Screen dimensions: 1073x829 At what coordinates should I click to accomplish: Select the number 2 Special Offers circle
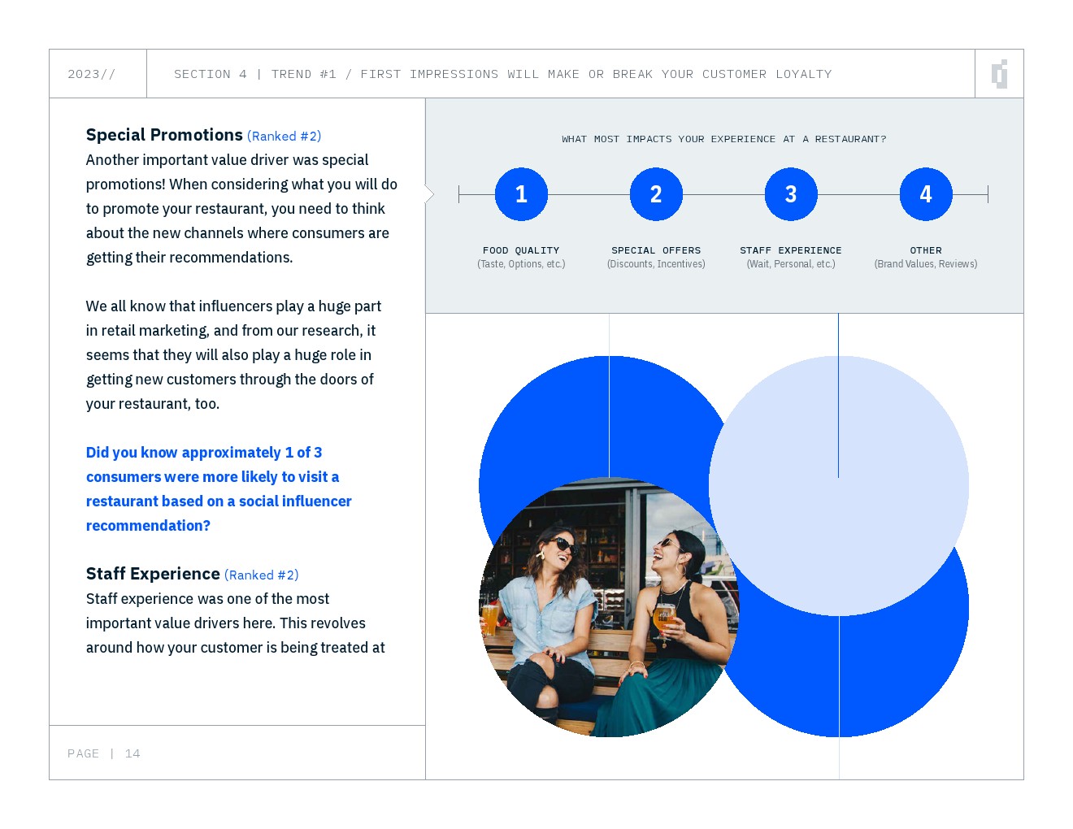656,194
